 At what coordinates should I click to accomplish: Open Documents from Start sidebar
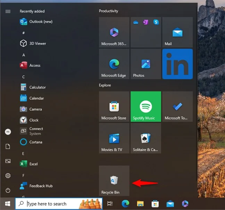click(8, 146)
